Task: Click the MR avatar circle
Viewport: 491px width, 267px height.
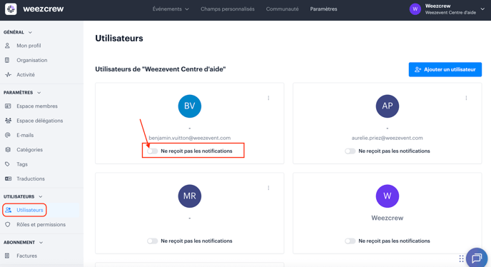Action: click(189, 196)
